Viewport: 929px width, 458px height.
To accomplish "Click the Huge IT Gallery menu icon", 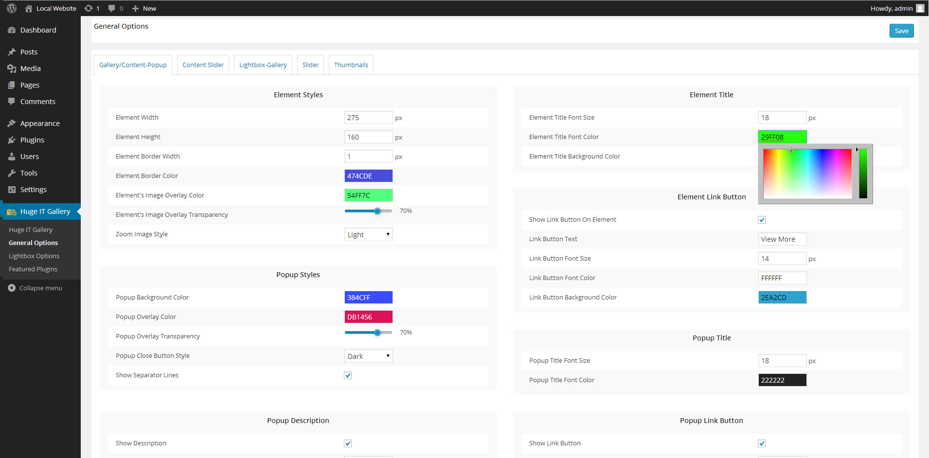I will pyautogui.click(x=12, y=211).
